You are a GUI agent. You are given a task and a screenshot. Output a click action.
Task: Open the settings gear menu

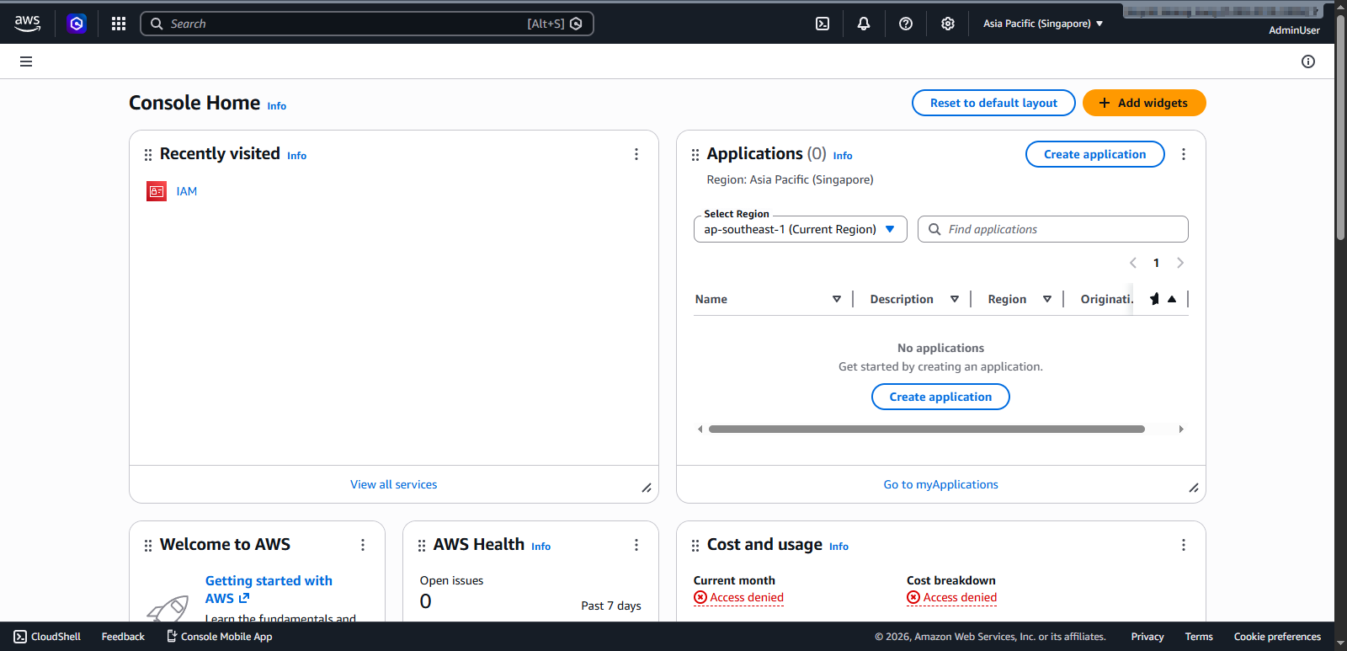[x=948, y=24]
